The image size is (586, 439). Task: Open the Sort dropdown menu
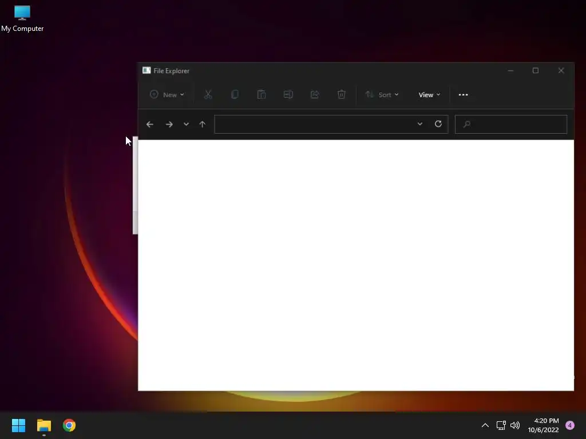coord(382,95)
